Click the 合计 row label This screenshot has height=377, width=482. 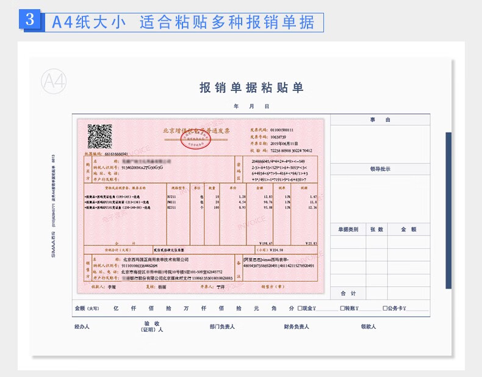click(347, 293)
